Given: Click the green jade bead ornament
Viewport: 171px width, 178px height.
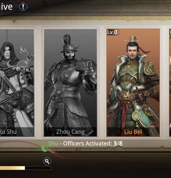Looking at the screenshot, I should 44,149.
